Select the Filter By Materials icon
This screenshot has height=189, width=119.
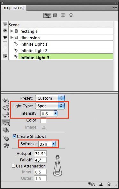(x=63, y=15)
